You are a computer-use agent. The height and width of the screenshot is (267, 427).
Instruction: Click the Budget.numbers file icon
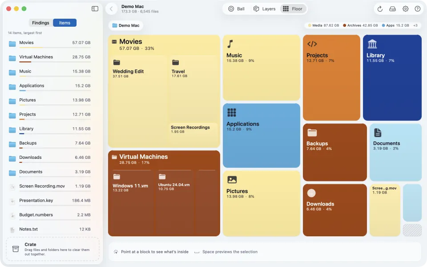pyautogui.click(x=12, y=216)
